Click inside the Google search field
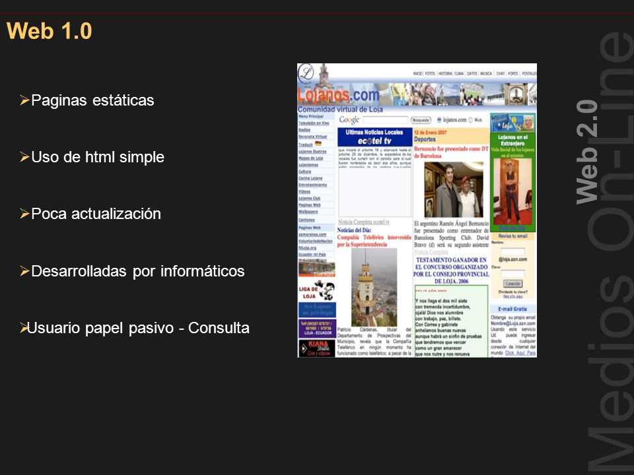Image resolution: width=634 pixels, height=475 pixels. [385, 120]
